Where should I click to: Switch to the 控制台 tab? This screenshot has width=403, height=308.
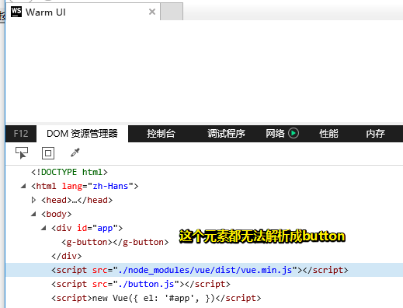click(161, 134)
